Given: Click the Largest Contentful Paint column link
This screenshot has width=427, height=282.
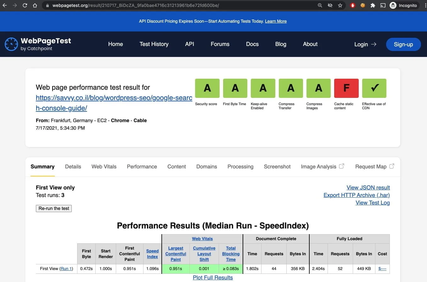Looking at the screenshot, I should pos(176,254).
